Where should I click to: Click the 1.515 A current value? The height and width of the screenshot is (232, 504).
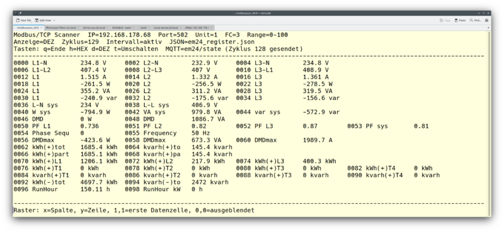click(93, 77)
